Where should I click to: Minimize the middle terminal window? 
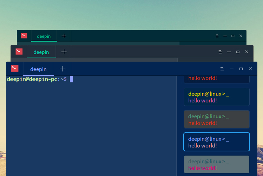point(229,52)
